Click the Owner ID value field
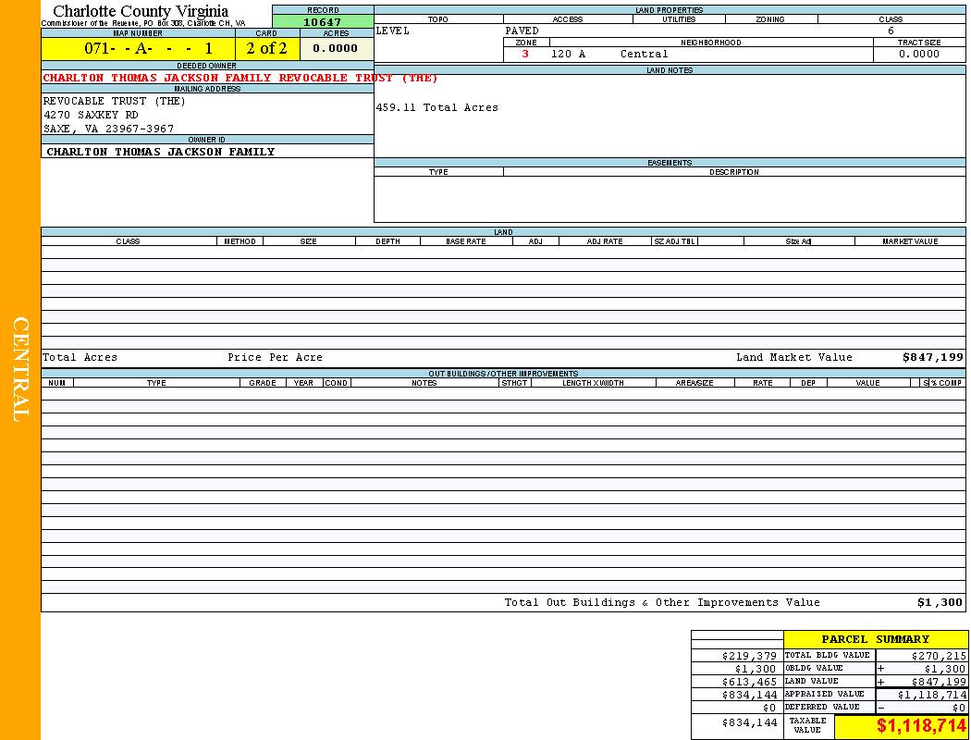 tap(161, 152)
